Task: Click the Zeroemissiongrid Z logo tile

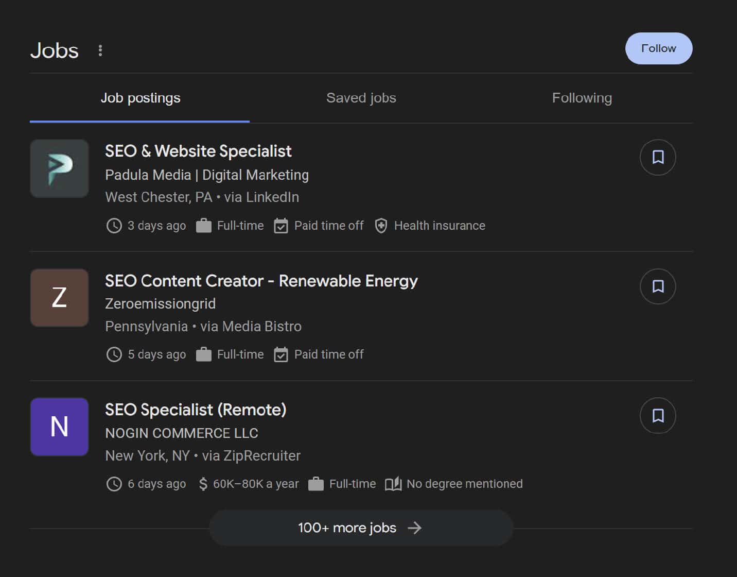Action: click(x=59, y=298)
